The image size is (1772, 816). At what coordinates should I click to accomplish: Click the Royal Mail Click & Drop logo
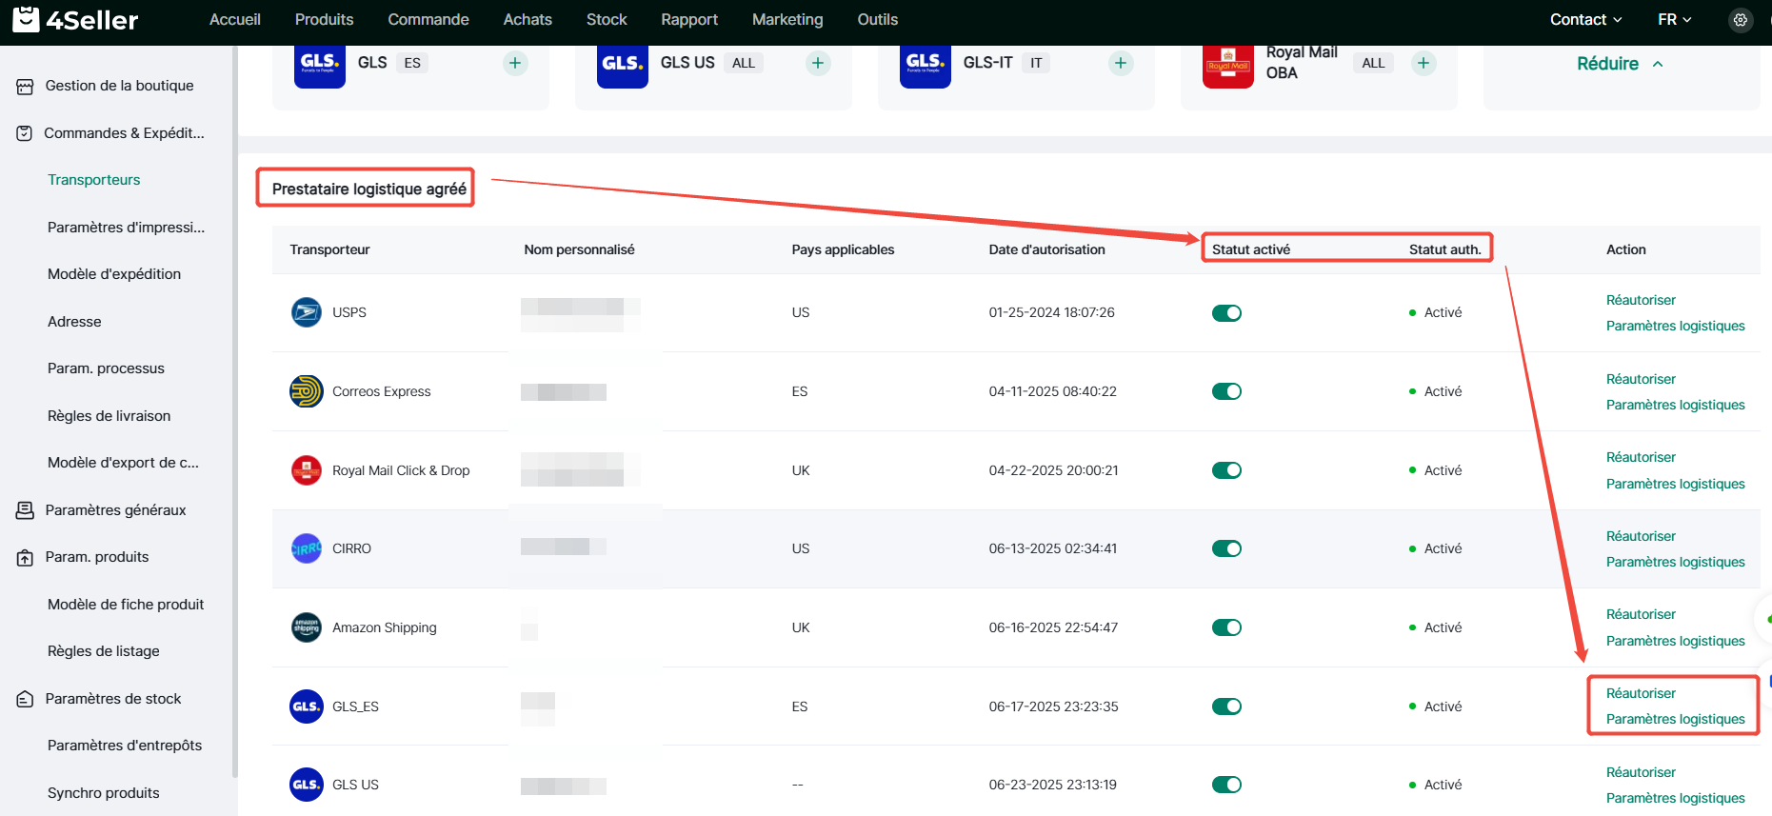pos(307,470)
